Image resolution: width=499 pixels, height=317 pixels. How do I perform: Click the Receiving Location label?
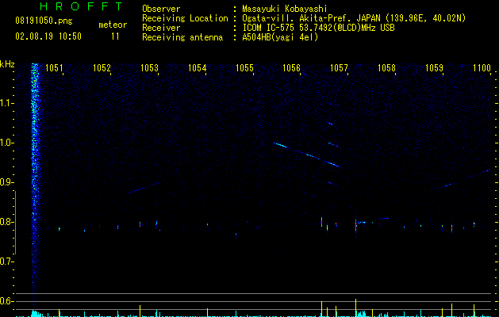tap(185, 18)
